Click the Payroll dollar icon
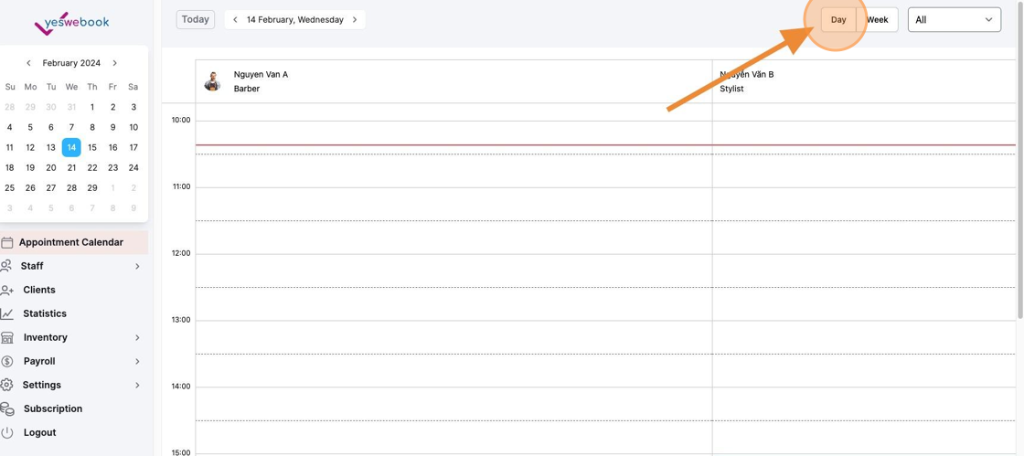Viewport: 1024px width, 456px height. [x=7, y=361]
